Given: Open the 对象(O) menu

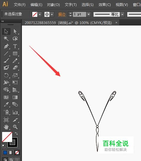Looking at the screenshot, I should 53,5.
